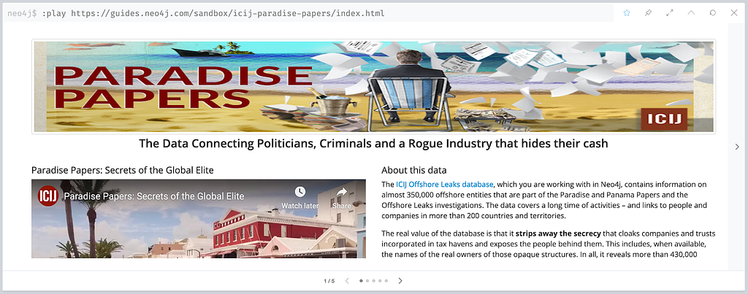The image size is (748, 294).
Task: Pin this frame with the pin icon
Action: click(x=649, y=13)
